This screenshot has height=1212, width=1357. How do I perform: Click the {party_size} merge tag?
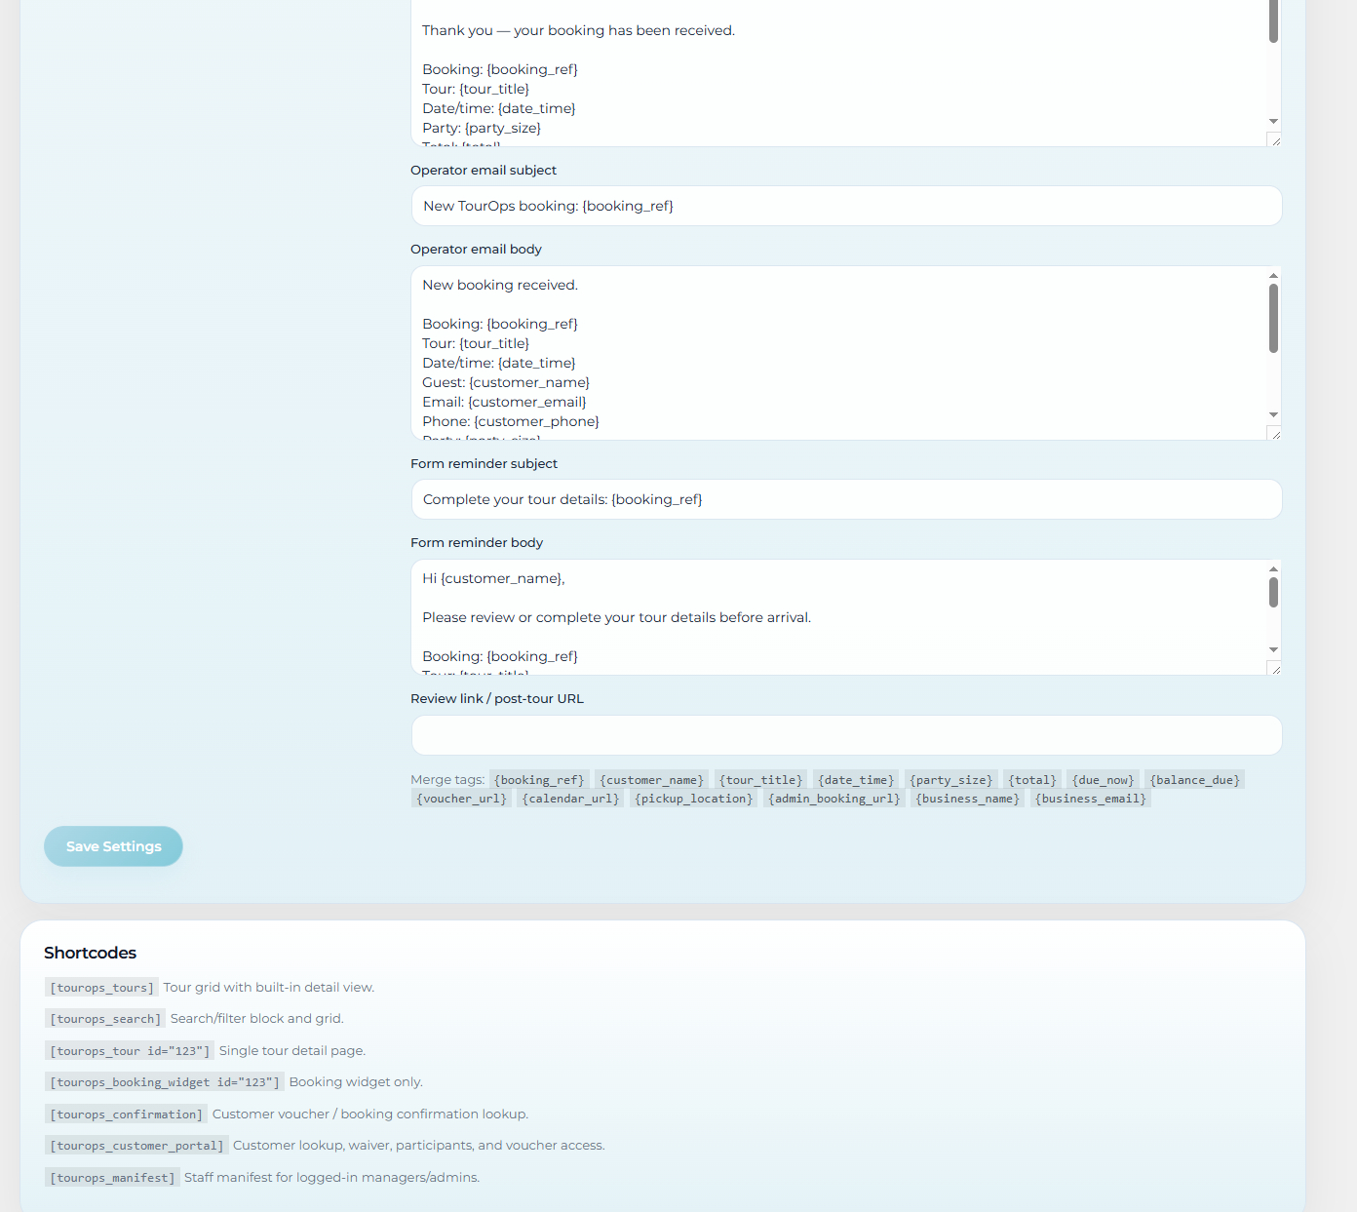(950, 780)
